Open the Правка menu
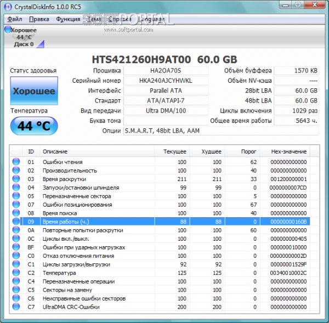This screenshot has width=329, height=323. pyautogui.click(x=39, y=19)
